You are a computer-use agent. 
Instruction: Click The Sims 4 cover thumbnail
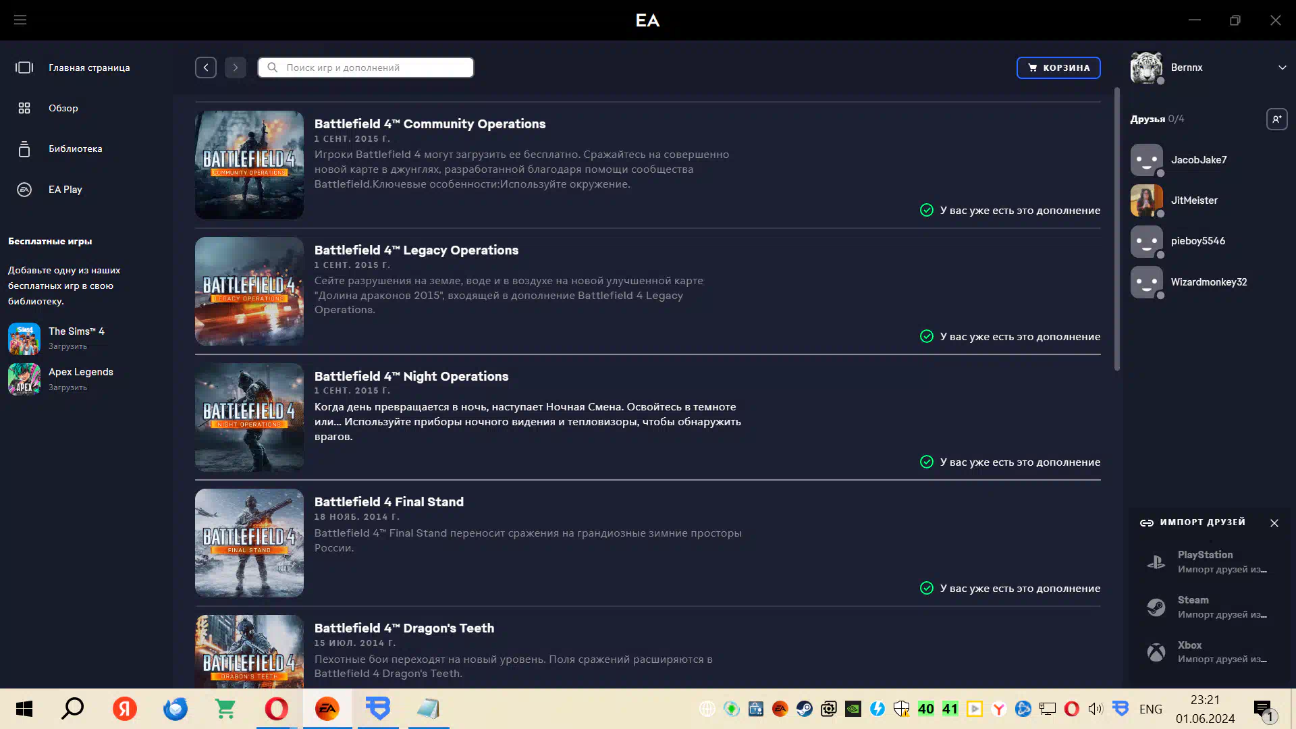point(24,338)
